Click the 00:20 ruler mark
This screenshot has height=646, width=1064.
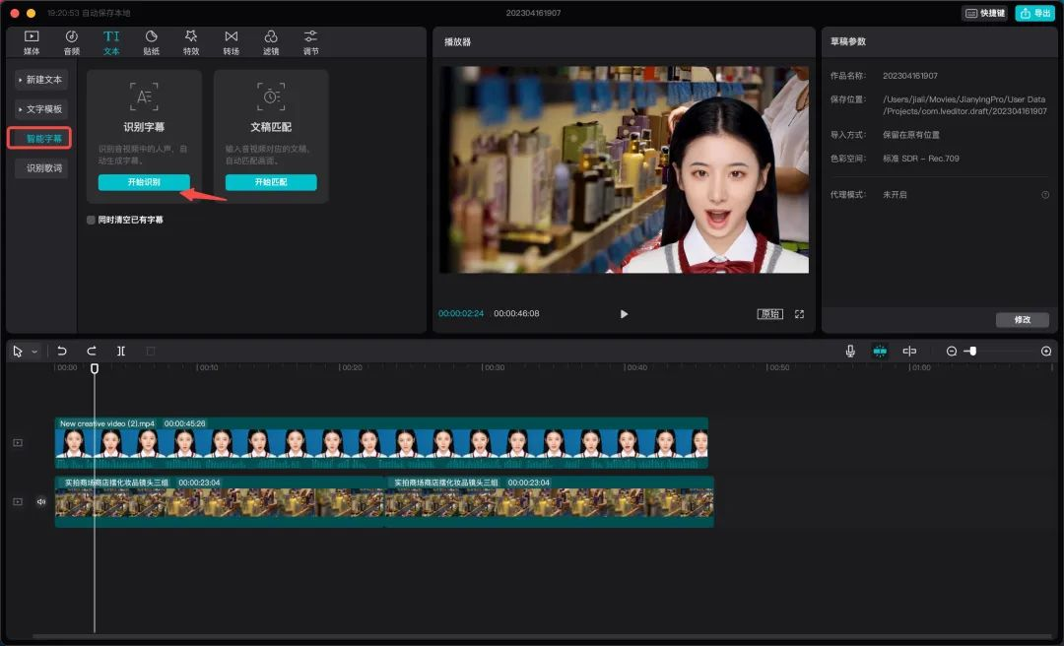[x=352, y=367]
